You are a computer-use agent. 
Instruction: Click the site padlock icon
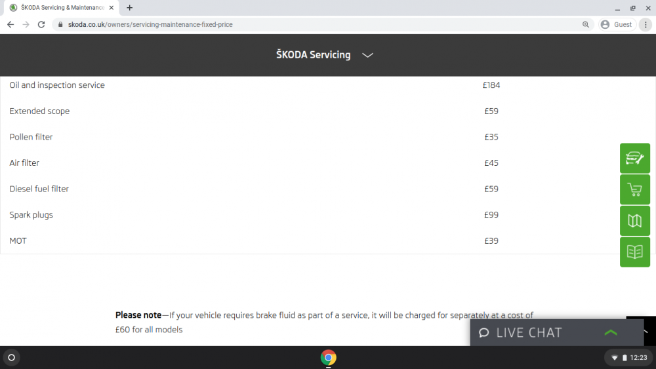[x=60, y=25]
